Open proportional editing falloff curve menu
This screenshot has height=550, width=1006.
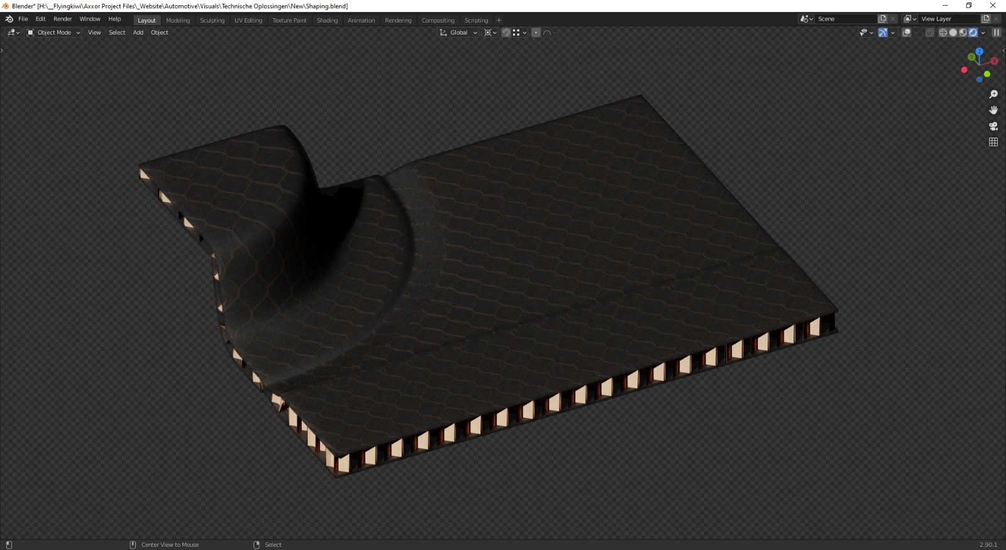coord(548,33)
